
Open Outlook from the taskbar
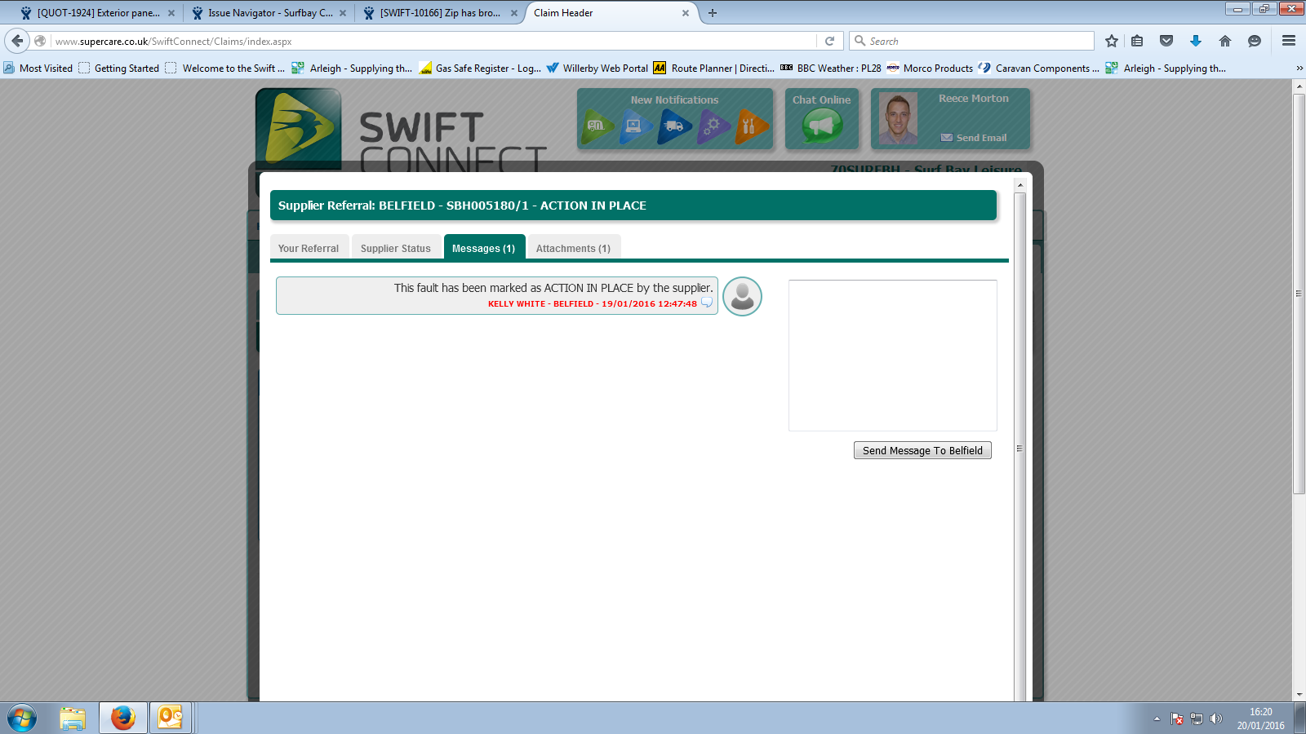tap(171, 719)
